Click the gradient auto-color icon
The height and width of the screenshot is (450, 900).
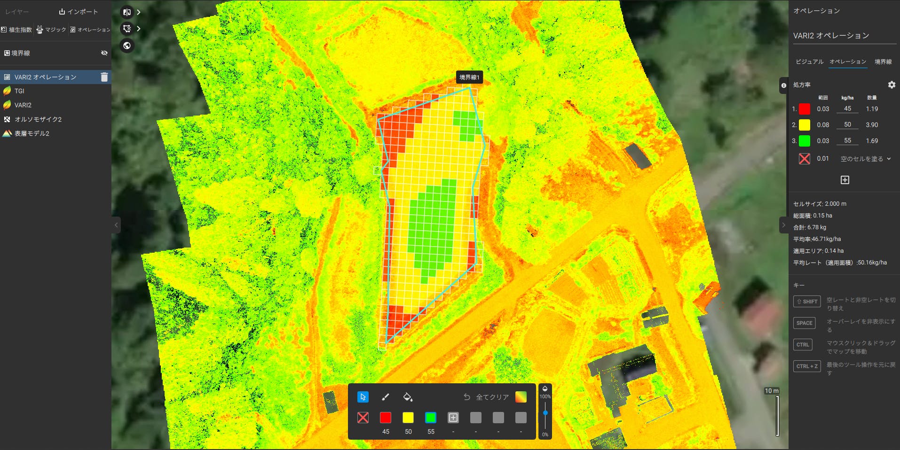pos(521,397)
